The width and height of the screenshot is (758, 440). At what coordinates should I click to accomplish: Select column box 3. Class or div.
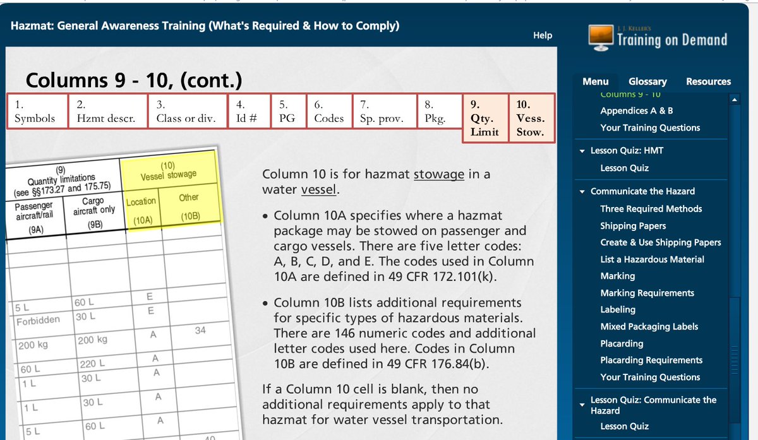click(188, 111)
